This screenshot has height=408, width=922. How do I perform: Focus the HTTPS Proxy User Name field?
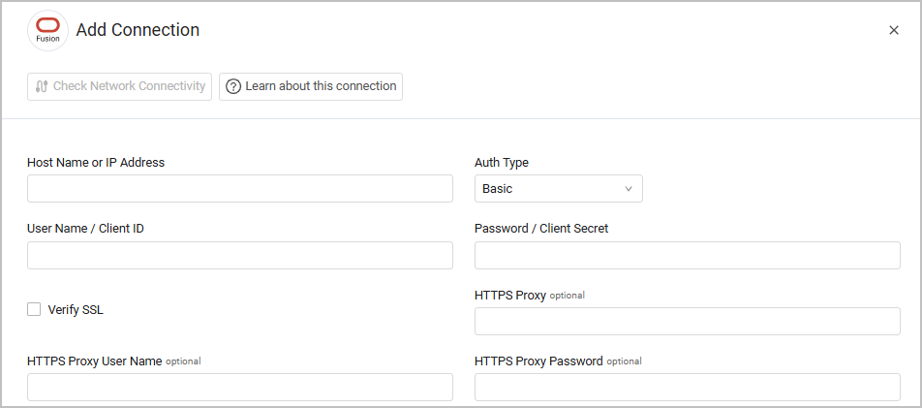click(x=239, y=388)
